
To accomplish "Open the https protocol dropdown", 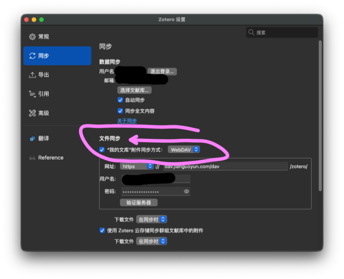I will pos(136,166).
